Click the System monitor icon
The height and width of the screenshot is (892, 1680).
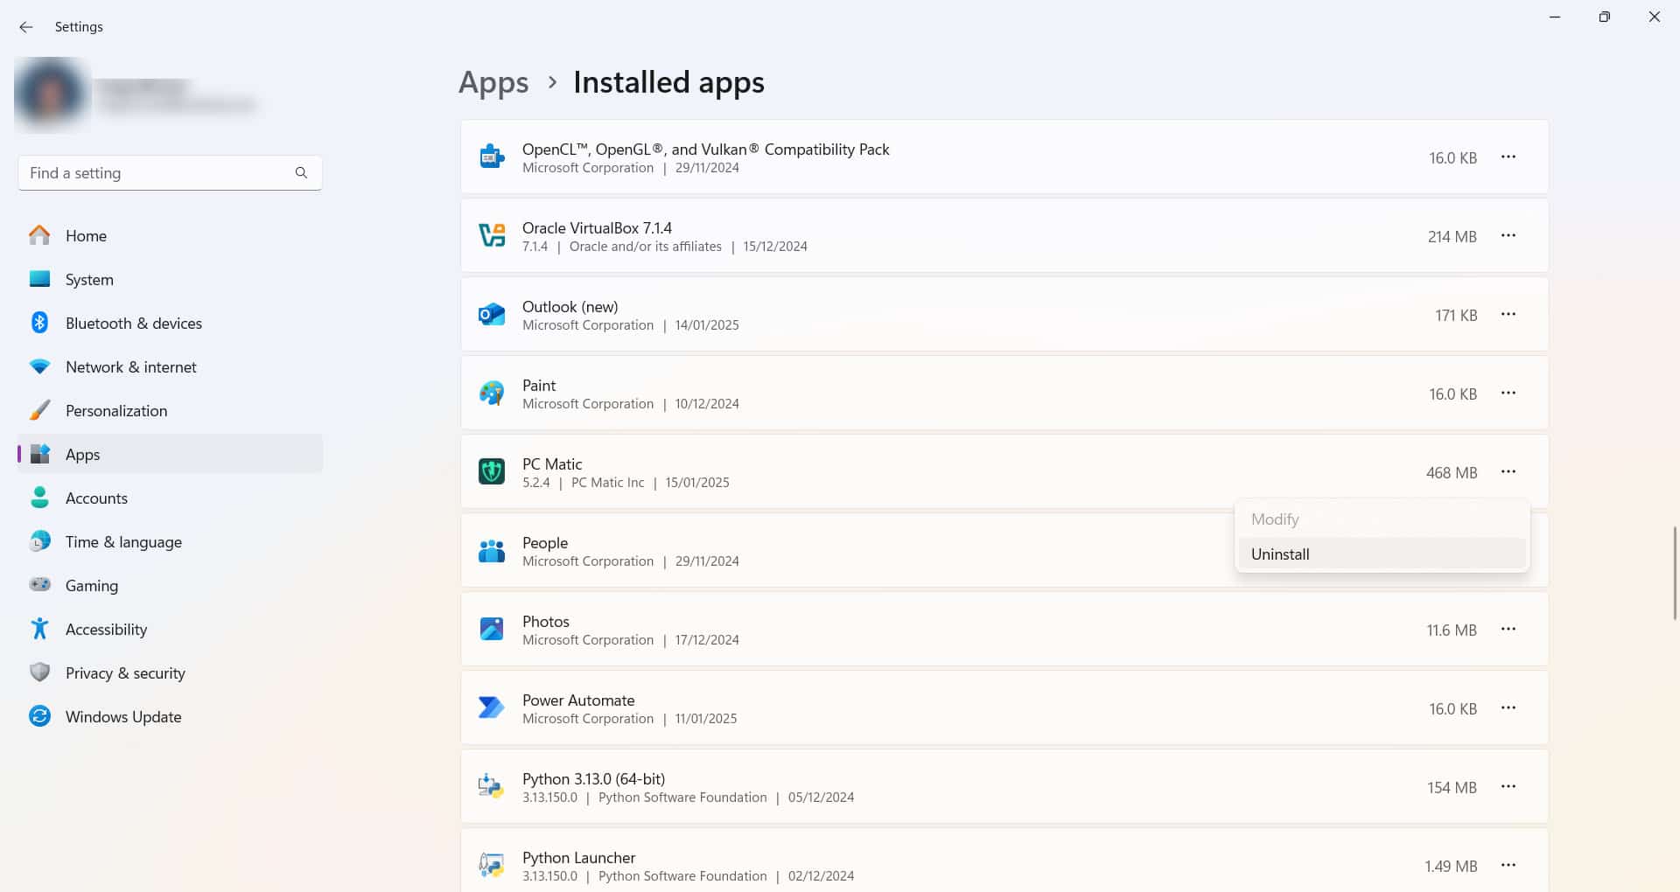coord(39,279)
